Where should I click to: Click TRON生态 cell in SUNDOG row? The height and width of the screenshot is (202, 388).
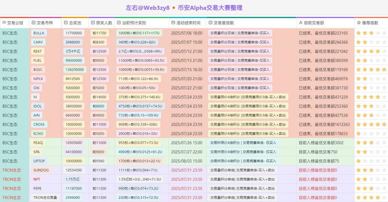(12, 170)
